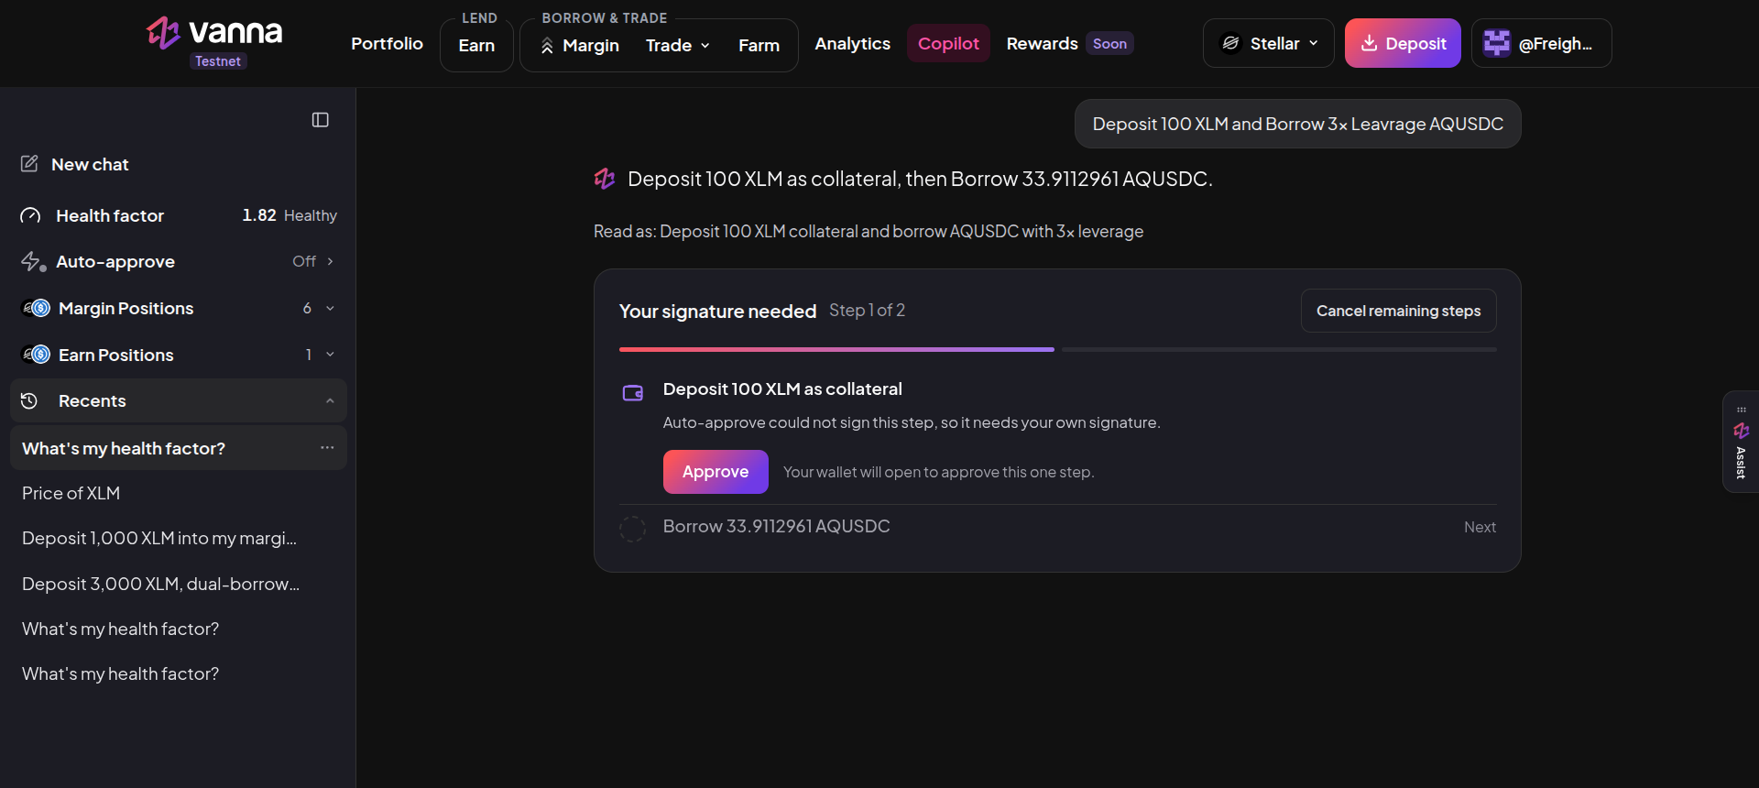Click Cancel remaining steps
The width and height of the screenshot is (1759, 788).
click(x=1398, y=311)
